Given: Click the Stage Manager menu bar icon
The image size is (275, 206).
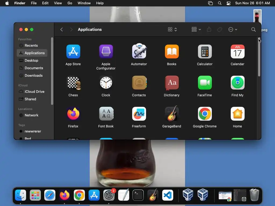Looking at the screenshot, I should [x=210, y=3].
